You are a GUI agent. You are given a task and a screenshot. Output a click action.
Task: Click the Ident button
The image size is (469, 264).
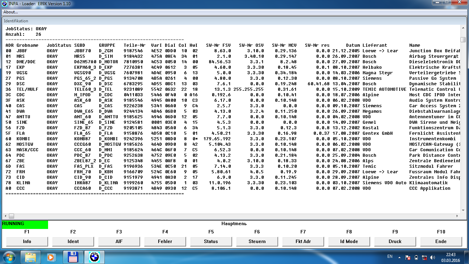tap(73, 241)
